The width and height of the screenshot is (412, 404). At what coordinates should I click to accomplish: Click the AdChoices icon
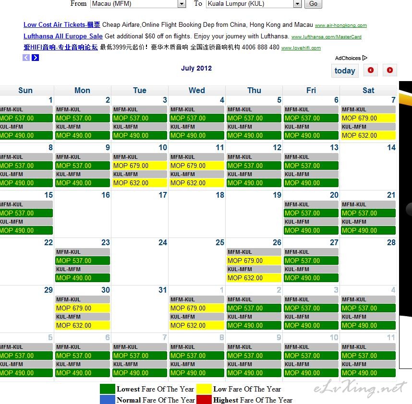tap(365, 58)
